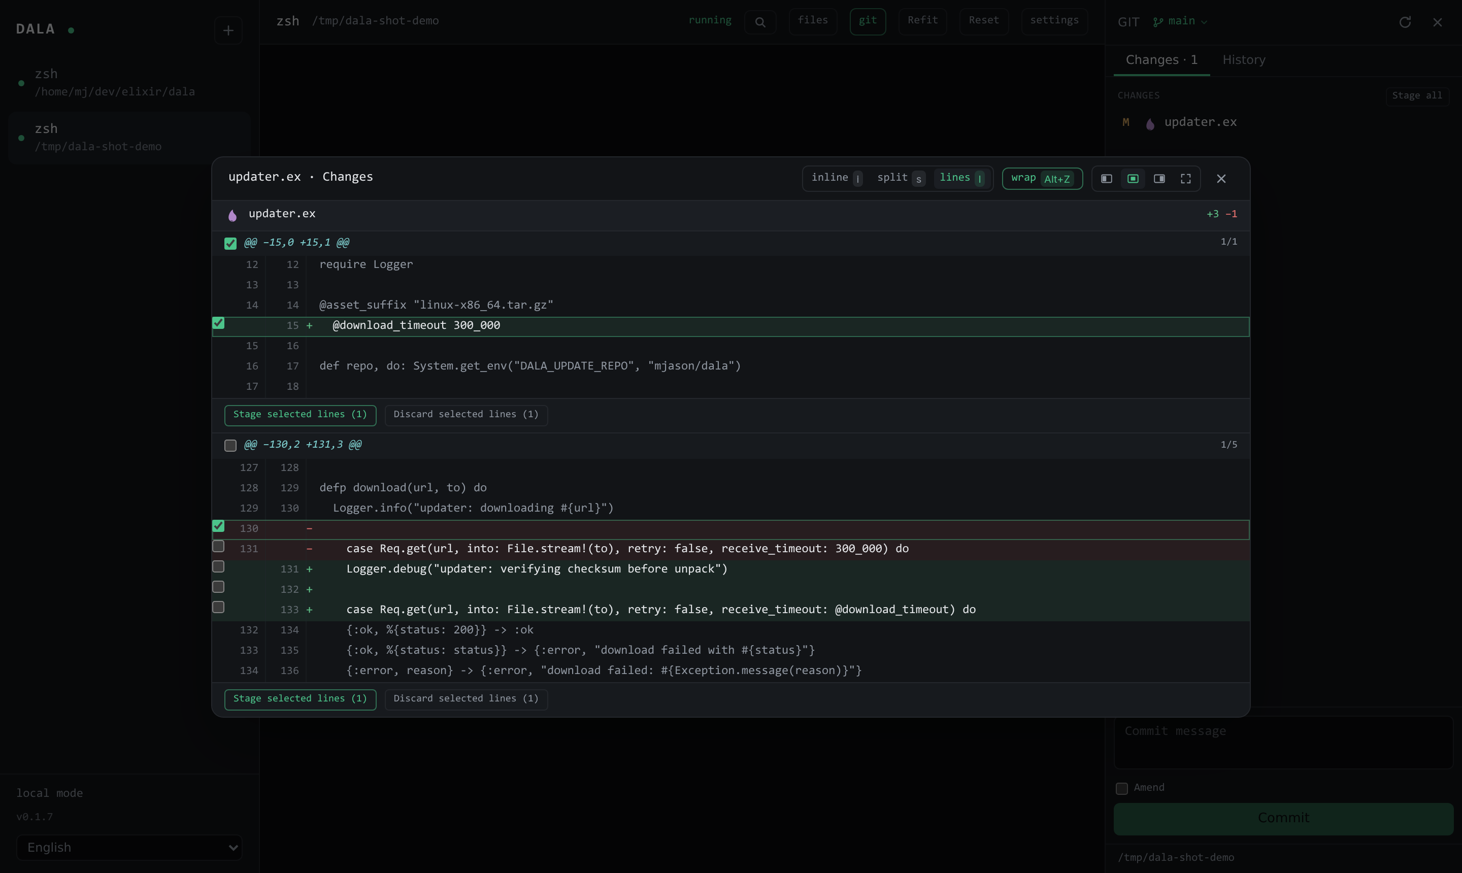Screen dimensions: 1462x873
Task: Click the Reset button
Action: click(984, 21)
